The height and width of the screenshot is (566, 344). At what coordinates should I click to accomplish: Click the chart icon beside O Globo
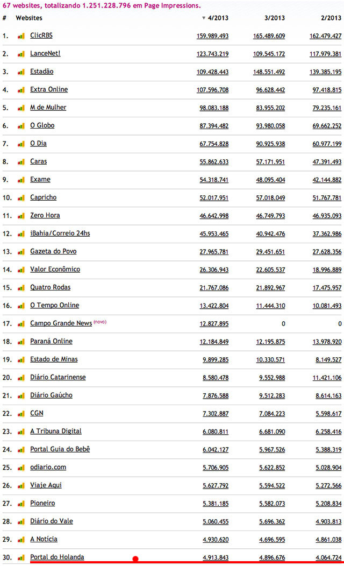(21, 126)
